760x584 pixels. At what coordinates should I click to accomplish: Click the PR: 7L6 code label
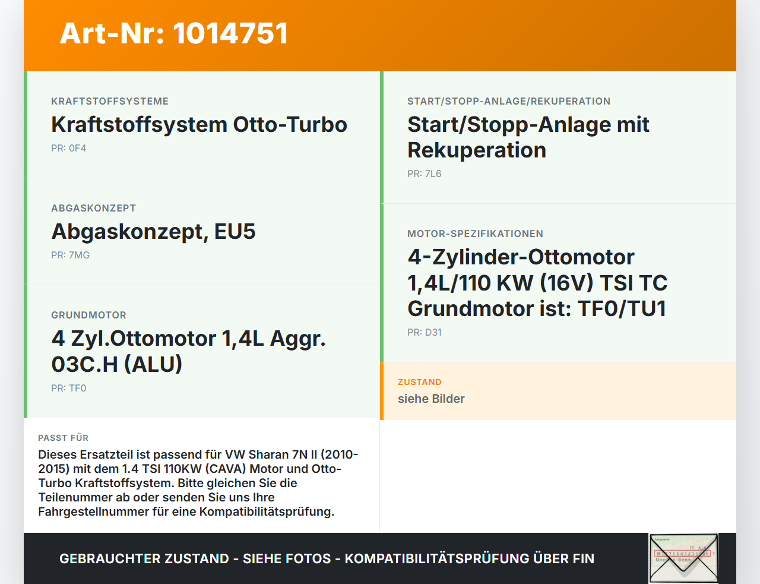425,173
